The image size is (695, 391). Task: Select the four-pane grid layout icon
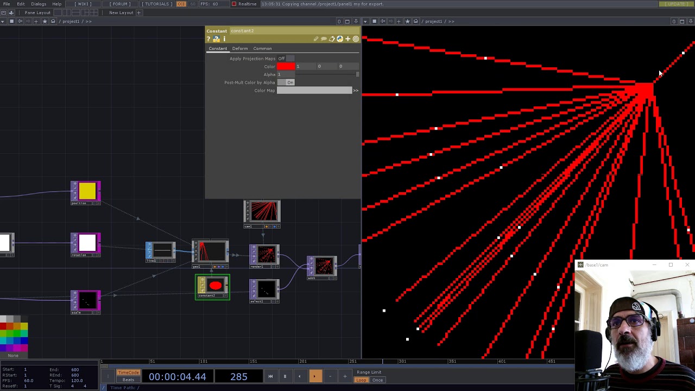(x=94, y=12)
